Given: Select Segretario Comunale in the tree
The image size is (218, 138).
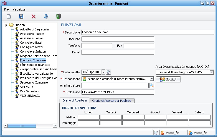Looking at the screenshot, I should (x=34, y=82).
